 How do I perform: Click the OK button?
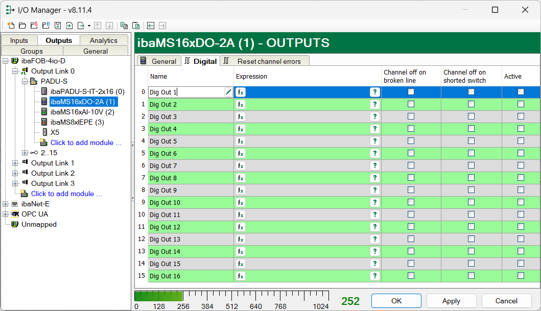coord(396,301)
